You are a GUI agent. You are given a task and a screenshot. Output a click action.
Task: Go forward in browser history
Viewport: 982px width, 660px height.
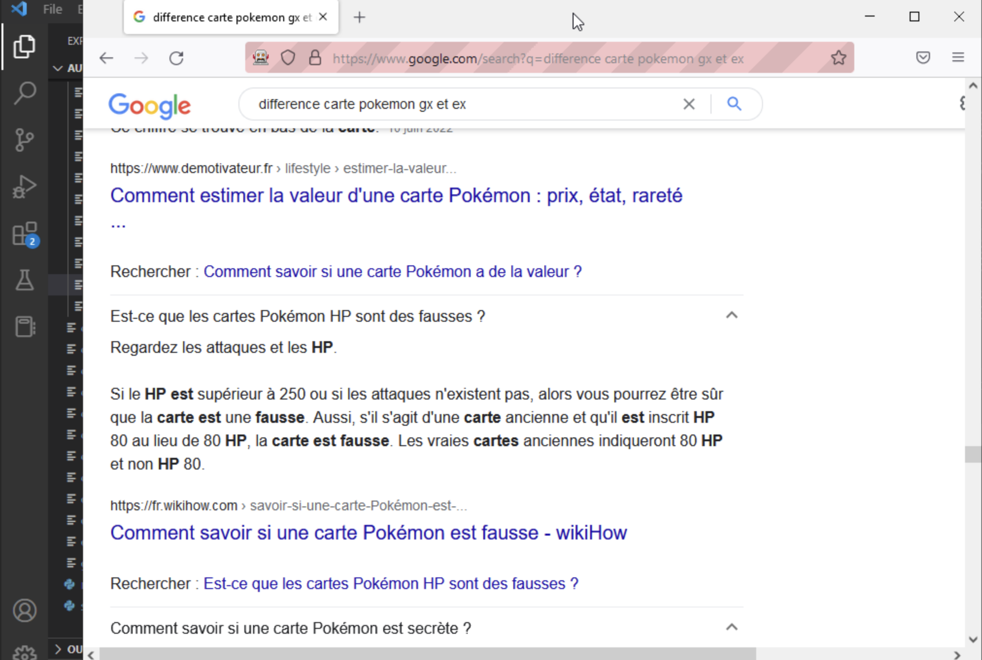141,58
